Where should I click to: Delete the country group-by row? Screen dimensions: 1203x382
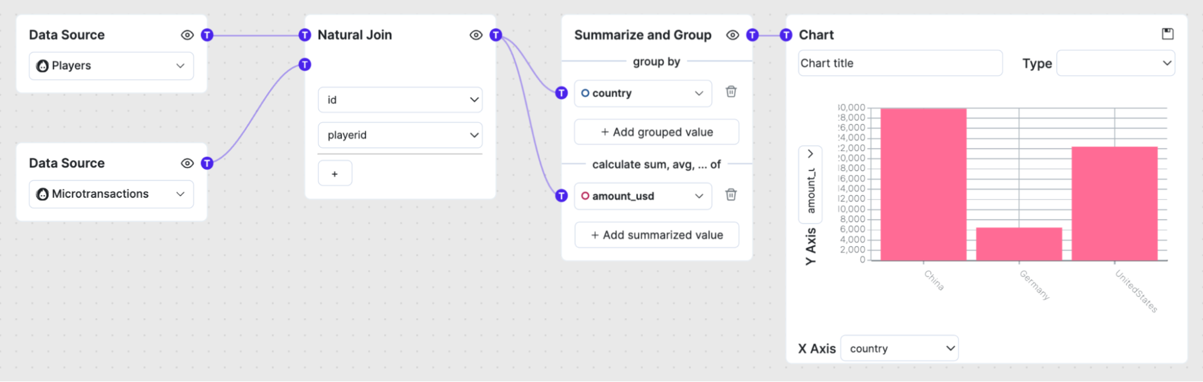click(x=731, y=92)
